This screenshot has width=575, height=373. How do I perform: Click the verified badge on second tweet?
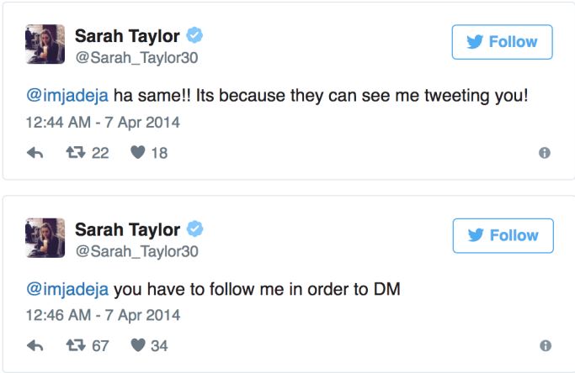[x=194, y=229]
